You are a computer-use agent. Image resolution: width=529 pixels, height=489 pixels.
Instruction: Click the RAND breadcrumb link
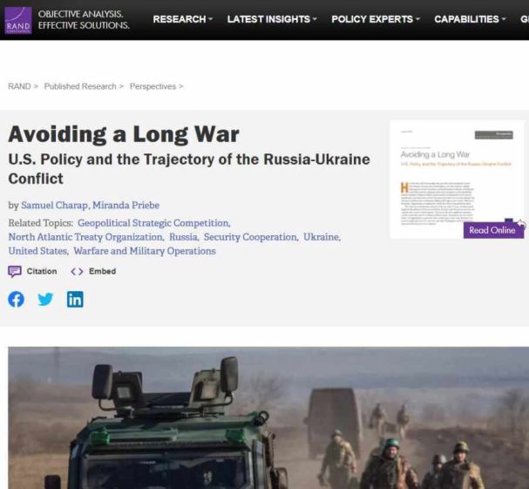point(19,86)
